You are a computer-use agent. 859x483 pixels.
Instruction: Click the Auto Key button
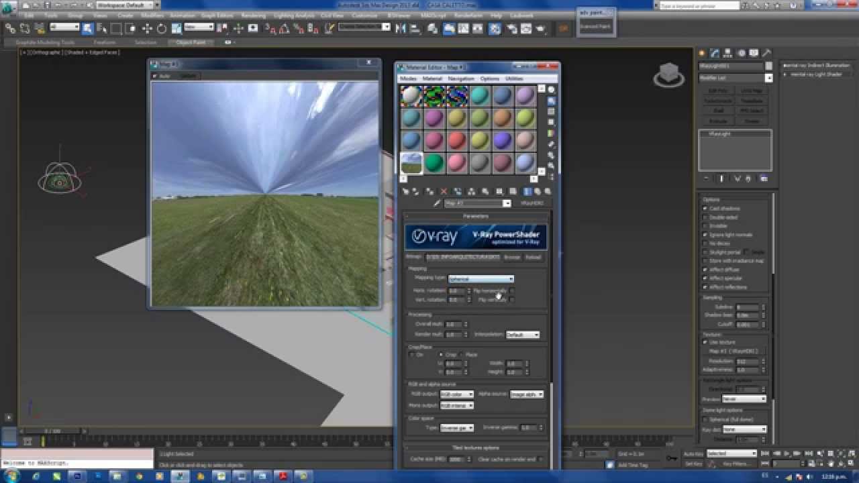[x=693, y=453]
